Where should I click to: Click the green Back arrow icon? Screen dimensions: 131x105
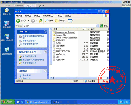click(x=18, y=21)
